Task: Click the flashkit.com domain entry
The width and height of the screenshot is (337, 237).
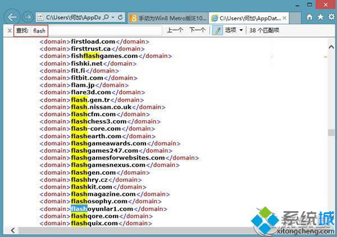Action: click(x=93, y=187)
